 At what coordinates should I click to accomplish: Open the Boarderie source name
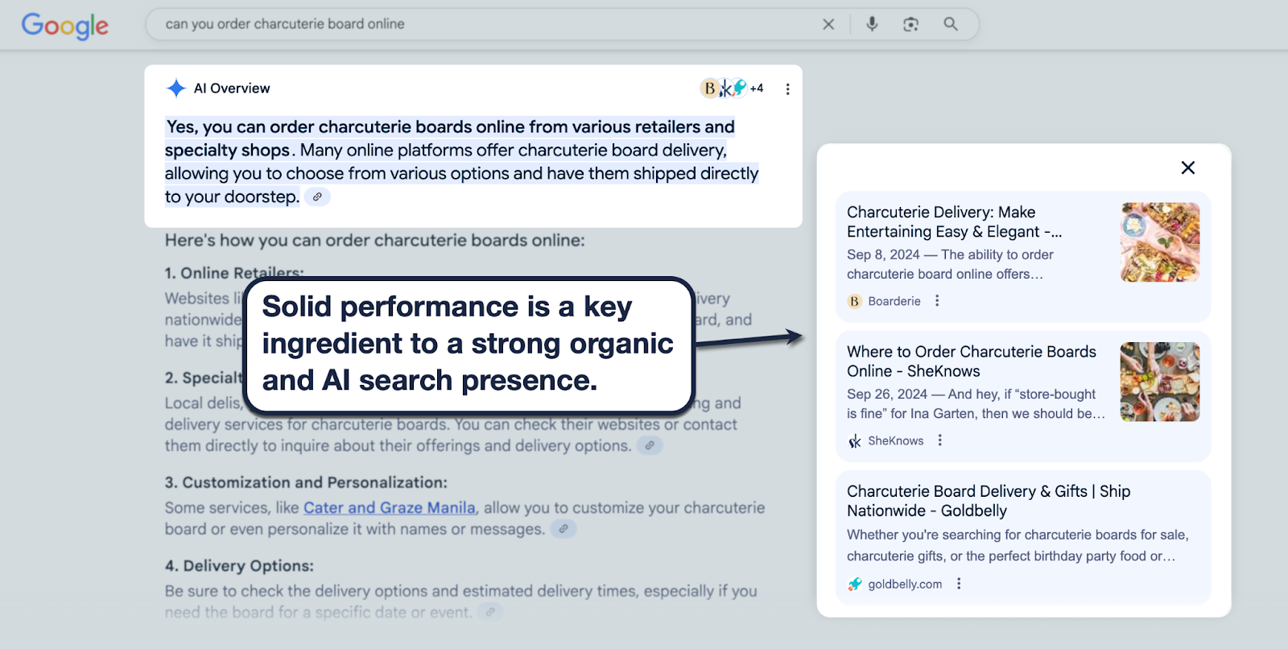point(894,301)
